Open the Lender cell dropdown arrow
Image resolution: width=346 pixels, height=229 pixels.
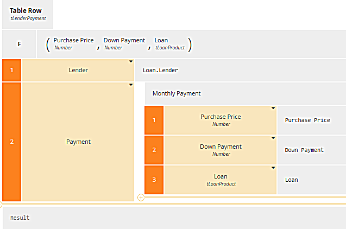coord(131,62)
